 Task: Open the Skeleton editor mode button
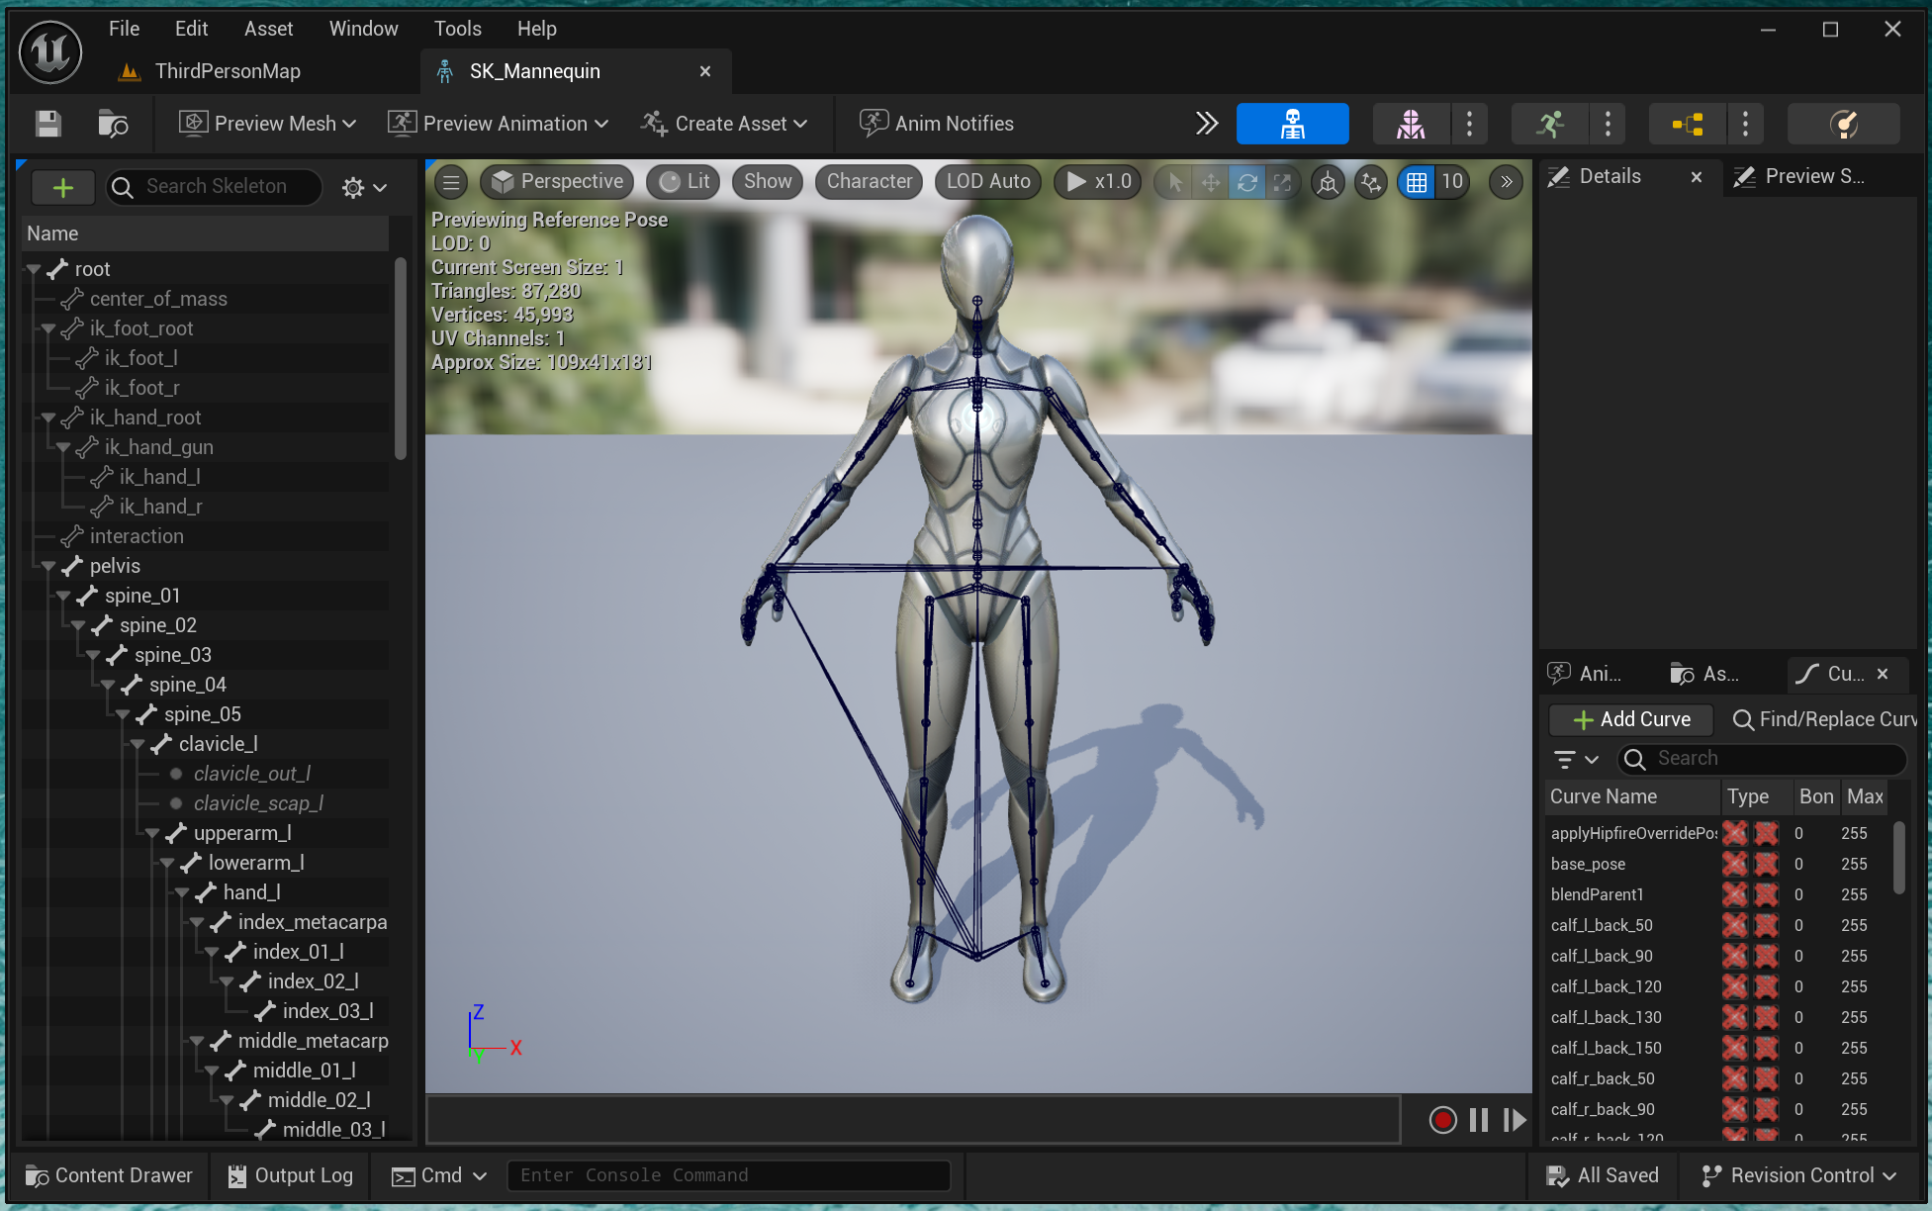pyautogui.click(x=1292, y=124)
